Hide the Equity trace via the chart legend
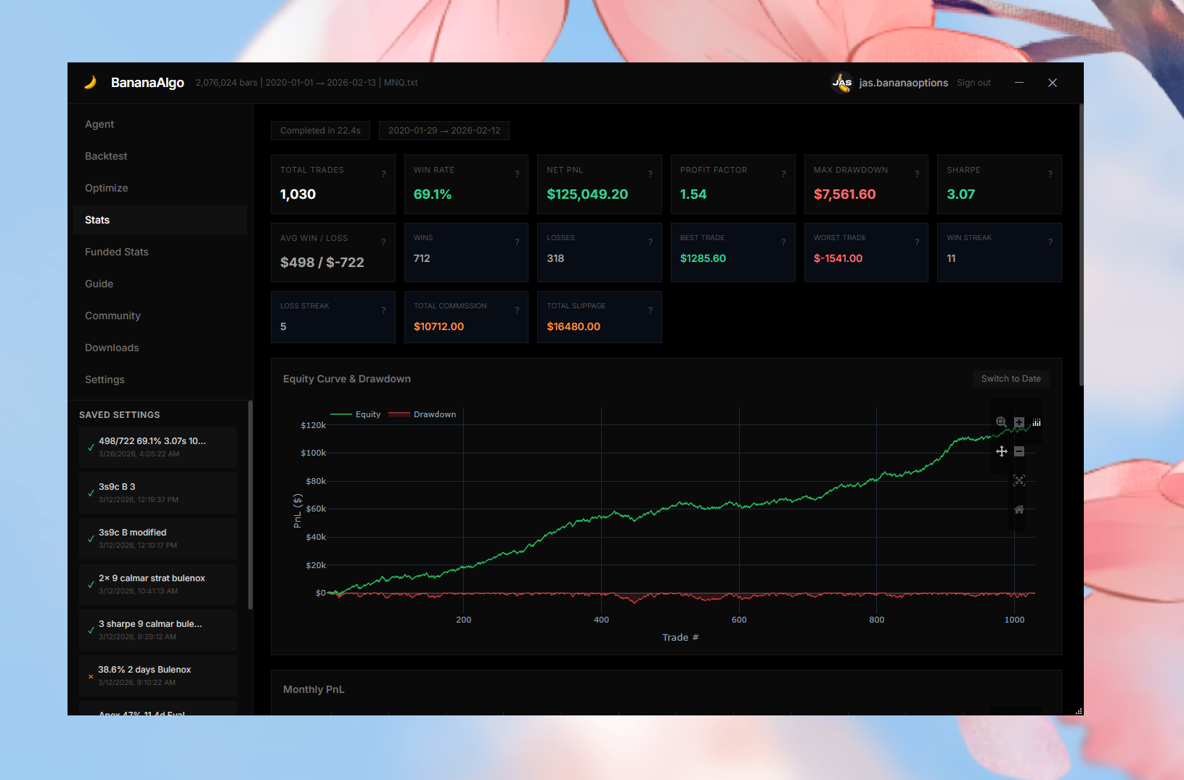This screenshot has width=1184, height=780. point(367,414)
